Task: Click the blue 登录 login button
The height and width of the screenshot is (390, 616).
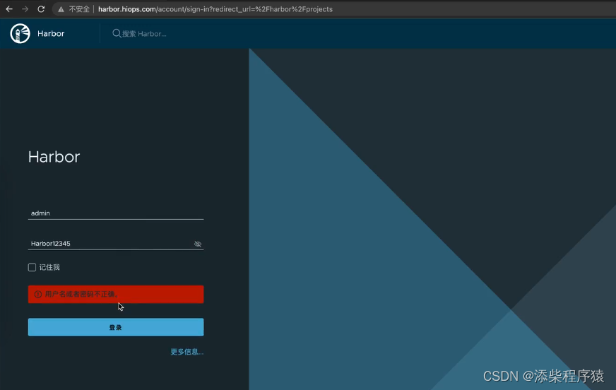Action: 116,327
